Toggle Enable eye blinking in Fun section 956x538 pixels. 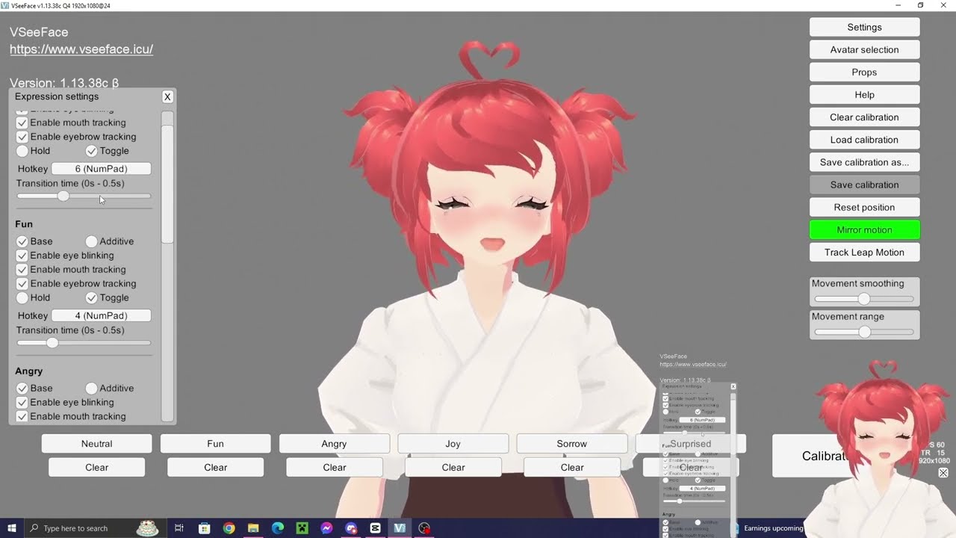point(22,256)
